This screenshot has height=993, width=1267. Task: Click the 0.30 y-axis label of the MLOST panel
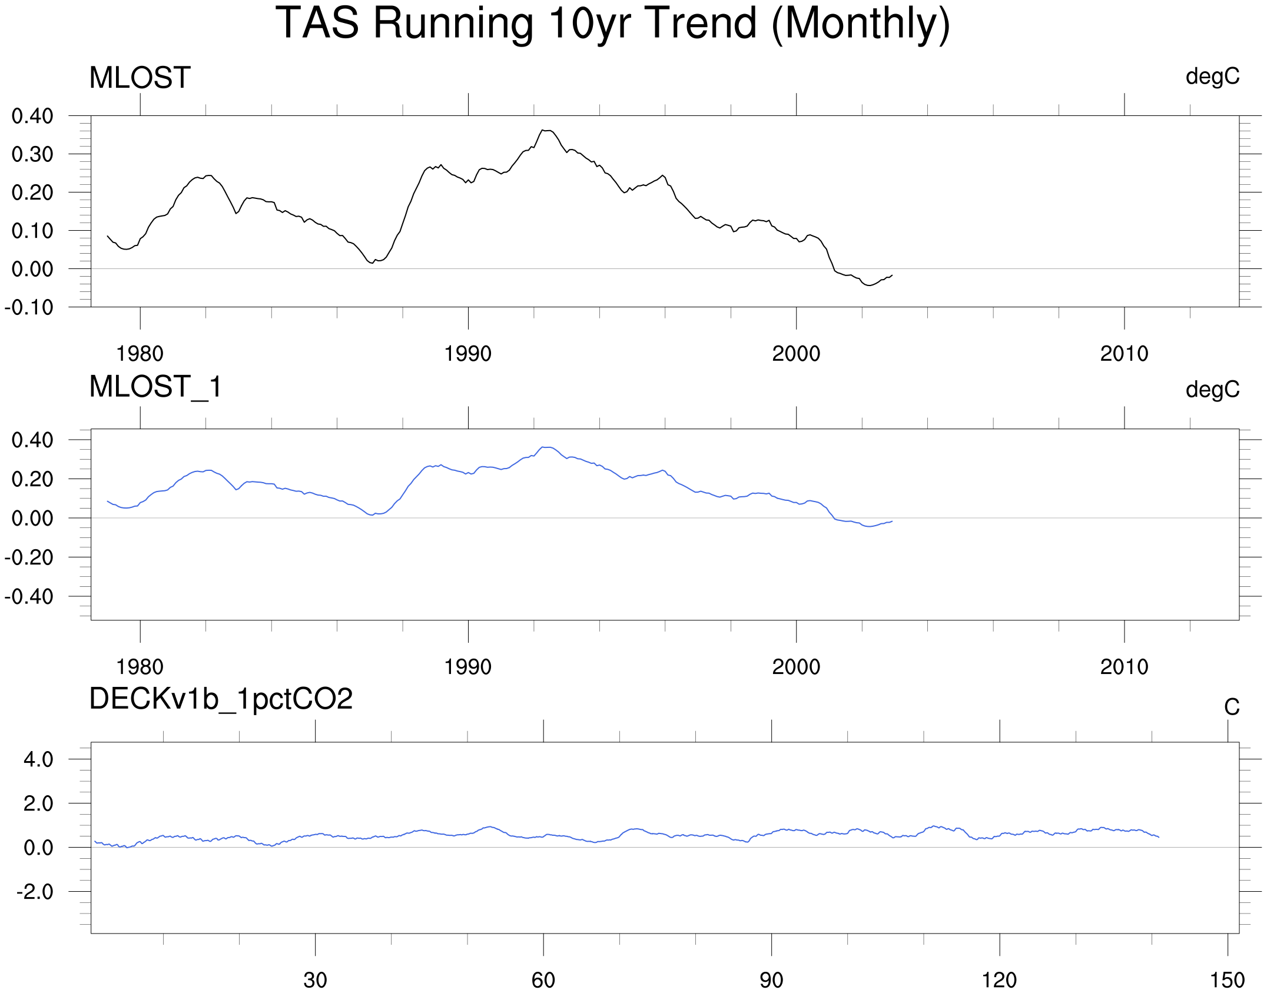coord(32,155)
